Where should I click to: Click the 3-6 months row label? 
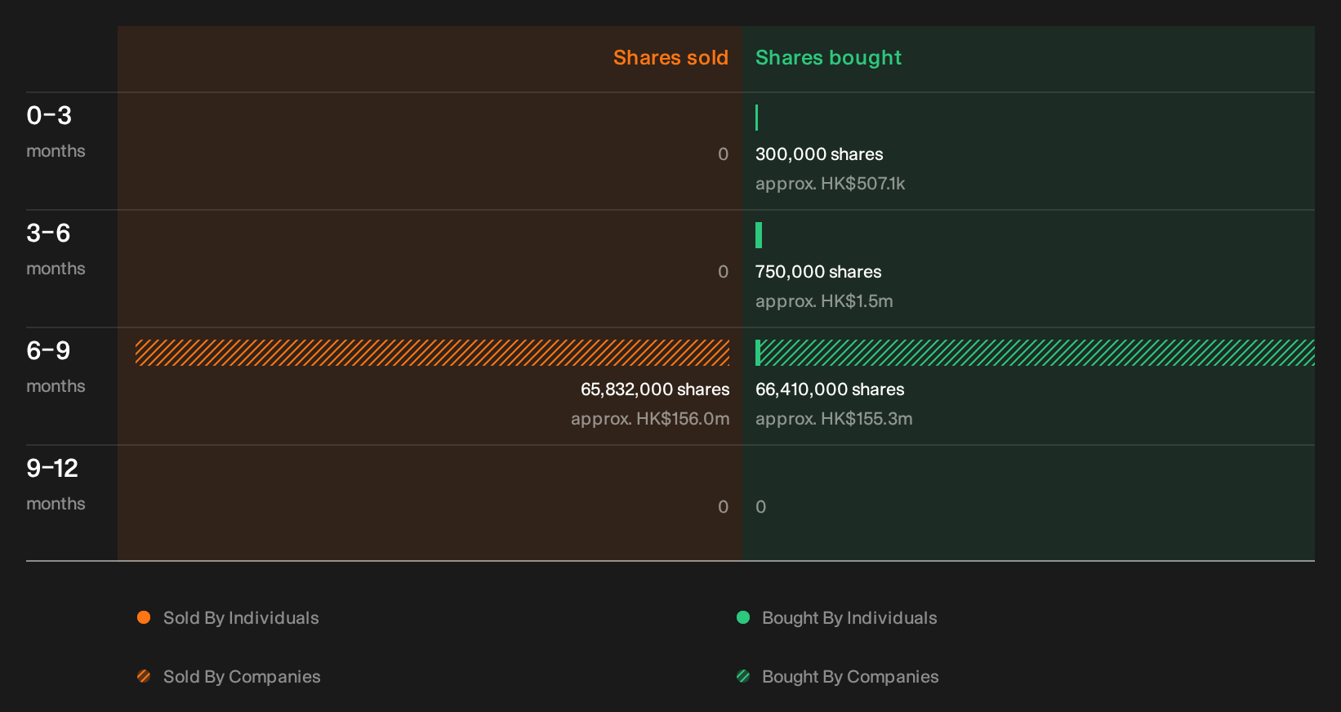tap(56, 249)
